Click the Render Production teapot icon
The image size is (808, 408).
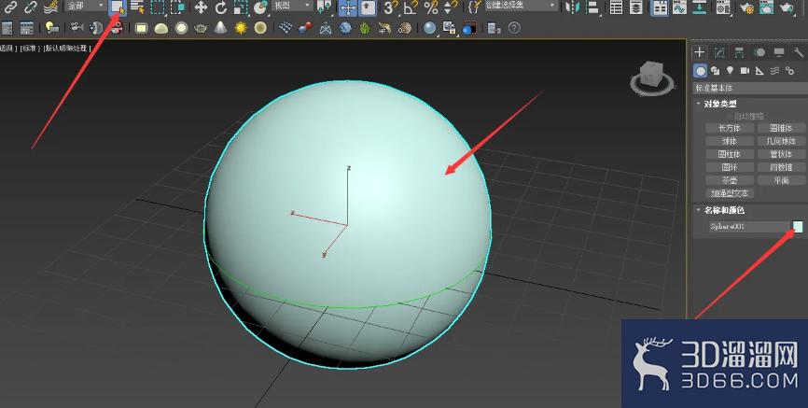787,7
